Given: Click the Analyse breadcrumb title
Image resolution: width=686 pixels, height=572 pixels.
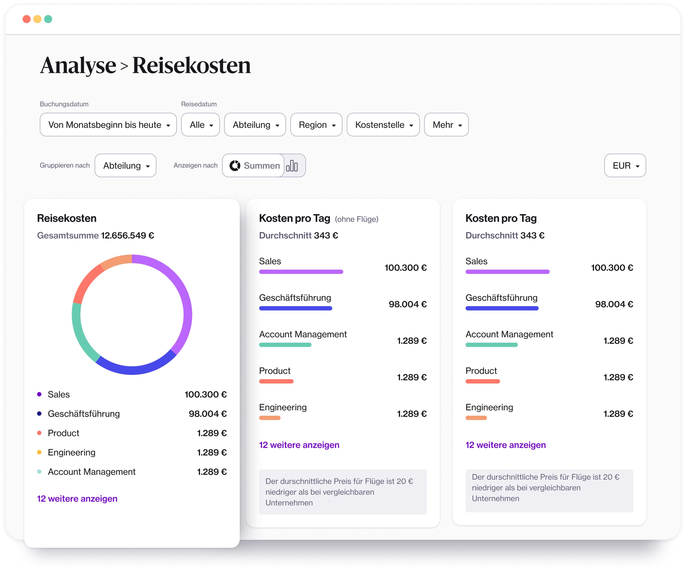Looking at the screenshot, I should click(x=78, y=65).
